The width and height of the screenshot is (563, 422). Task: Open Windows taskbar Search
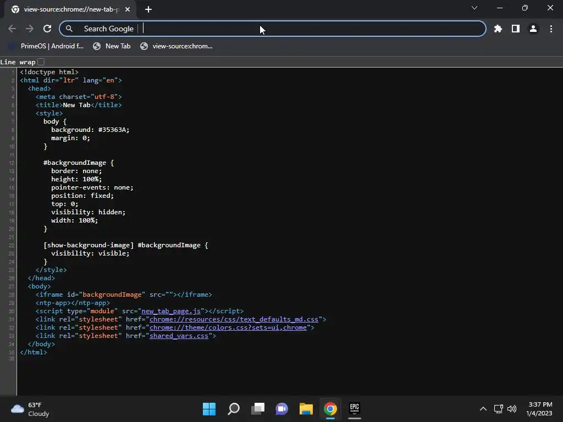click(x=234, y=409)
